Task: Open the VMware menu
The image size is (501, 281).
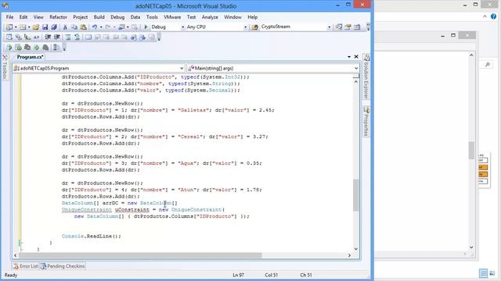Action: coord(172,17)
